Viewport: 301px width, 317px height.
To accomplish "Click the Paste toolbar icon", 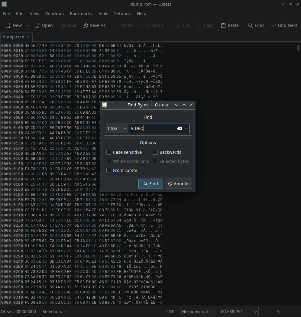I will point(223,25).
